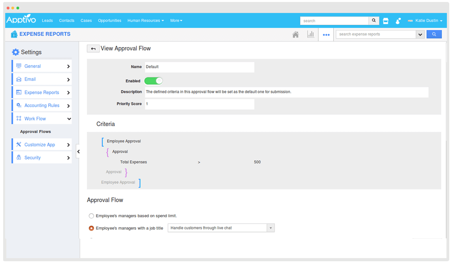Open the Accounting Rules settings section
The width and height of the screenshot is (454, 264).
pyautogui.click(x=42, y=106)
